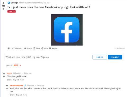Upvote the 'Blue changed for me' comment
This screenshot has width=127, height=97.
pos(4,73)
